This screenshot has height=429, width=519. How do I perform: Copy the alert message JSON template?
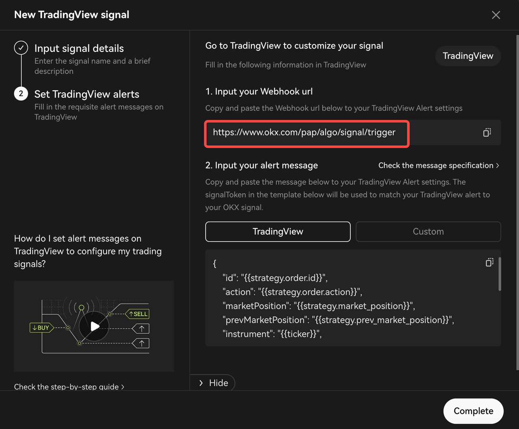click(489, 263)
